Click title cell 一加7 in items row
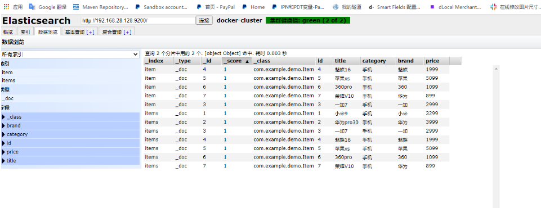Screen dimensions: 541x208 point(341,131)
